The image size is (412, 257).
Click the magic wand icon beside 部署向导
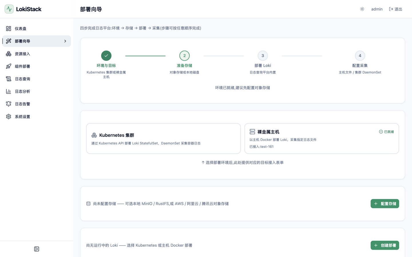coord(9,41)
